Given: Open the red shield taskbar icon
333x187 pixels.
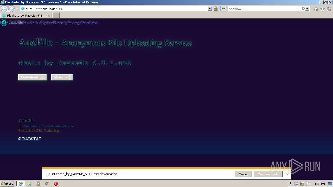Looking at the screenshot, I should click(56, 184).
